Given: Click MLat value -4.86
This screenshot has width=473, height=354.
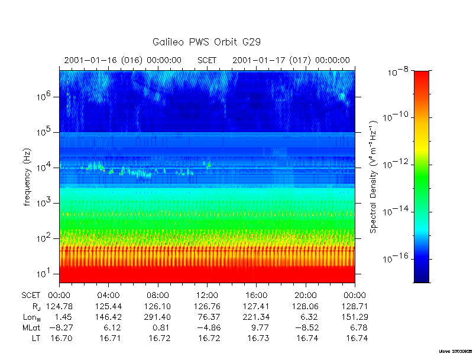Looking at the screenshot, I should [209, 327].
